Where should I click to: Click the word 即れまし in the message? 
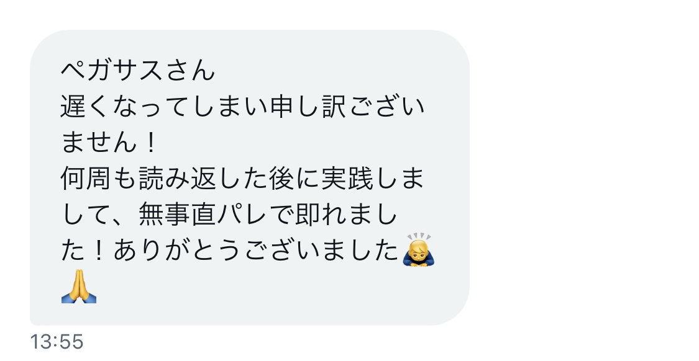click(x=346, y=215)
